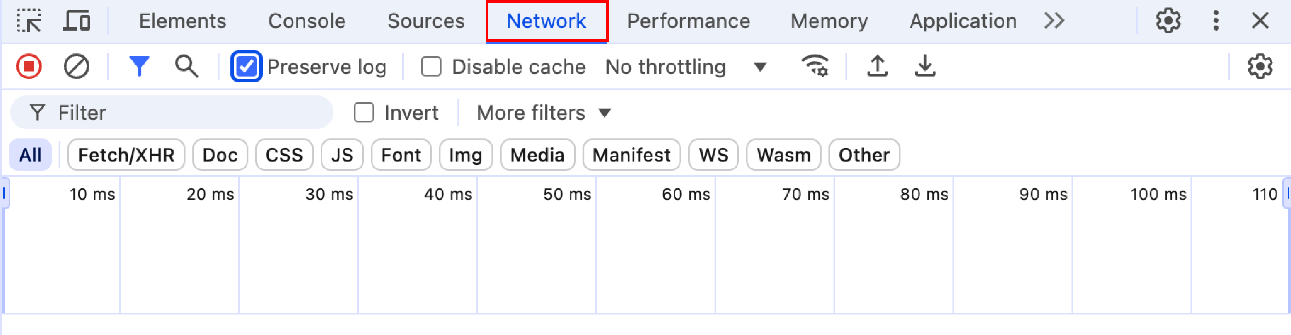Activate the inspect element picker icon
Viewport: 1291px width, 335px height.
click(x=29, y=21)
